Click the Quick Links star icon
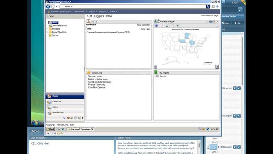 click(89, 72)
